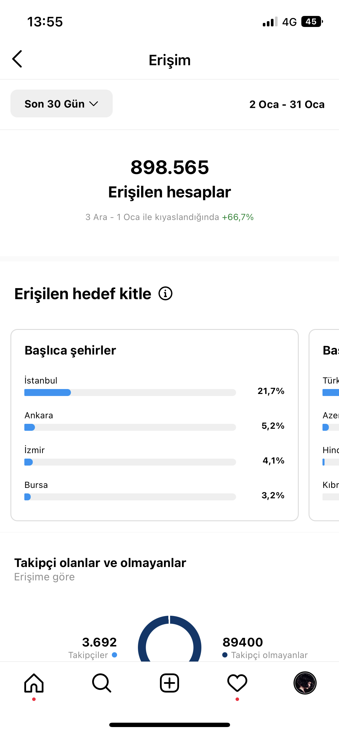Switch to the partially visible countries card
339x734 pixels.
click(324, 425)
